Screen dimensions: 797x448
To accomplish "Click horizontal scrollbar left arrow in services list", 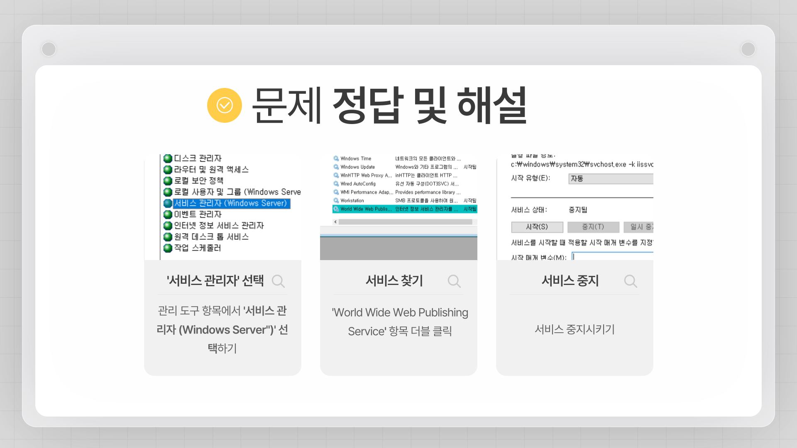I will [x=335, y=222].
